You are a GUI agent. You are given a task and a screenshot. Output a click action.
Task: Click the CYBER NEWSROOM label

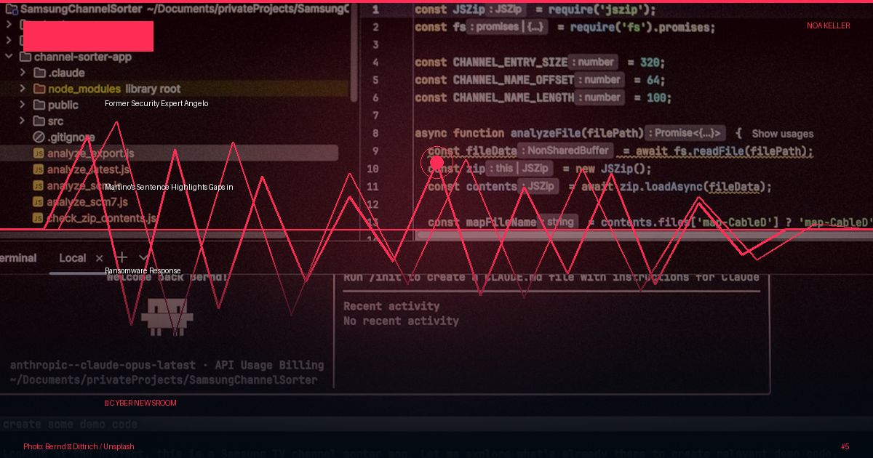pyautogui.click(x=143, y=403)
